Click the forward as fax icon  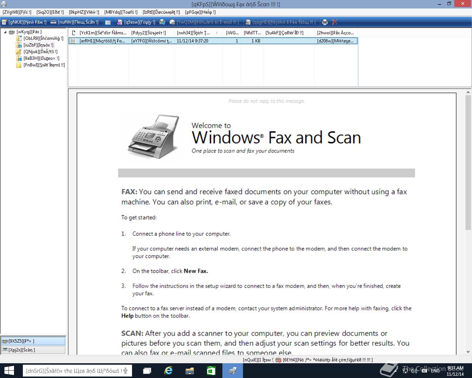[x=162, y=22]
